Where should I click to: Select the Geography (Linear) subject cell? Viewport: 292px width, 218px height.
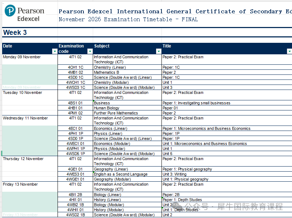[127, 169]
